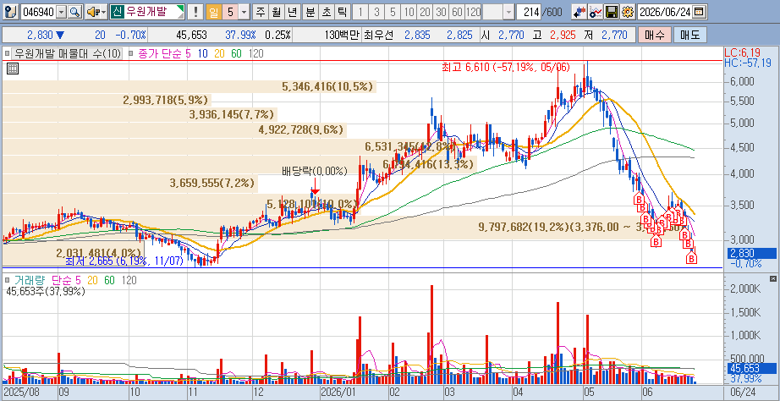Click the 최저 2,665 low annotation

pos(124,261)
